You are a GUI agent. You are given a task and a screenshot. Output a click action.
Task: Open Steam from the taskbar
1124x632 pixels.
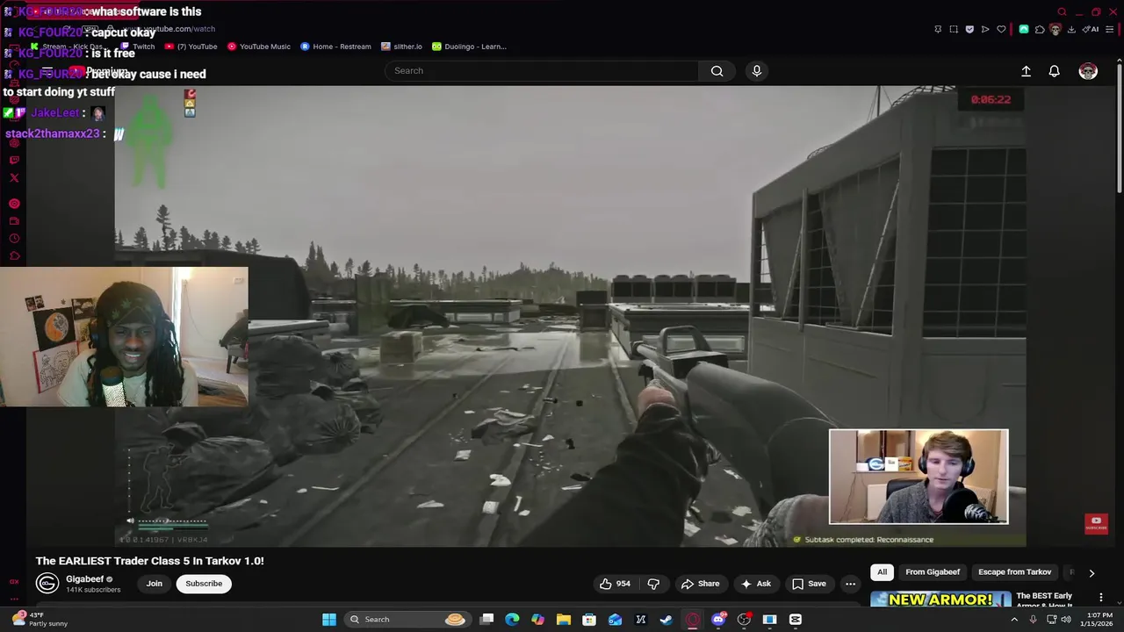pos(666,620)
